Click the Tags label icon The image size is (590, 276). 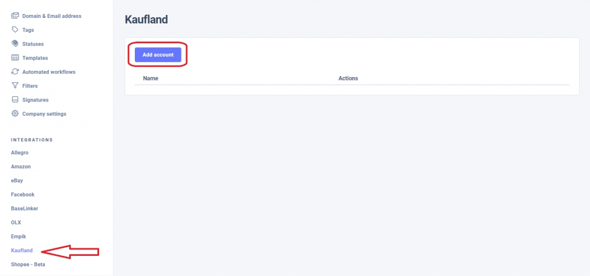(15, 29)
